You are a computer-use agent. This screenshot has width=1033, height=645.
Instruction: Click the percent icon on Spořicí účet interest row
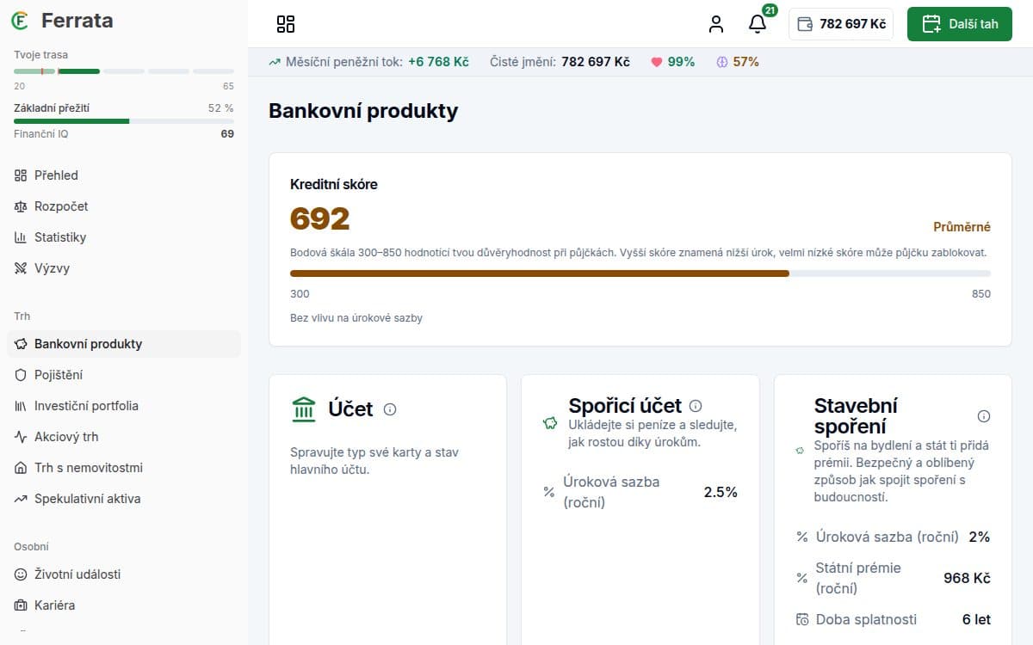click(549, 492)
